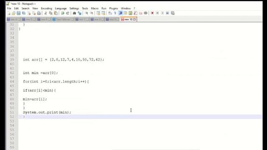Undo the last edit via toolbar
This screenshot has width=267, height=150.
[63, 13]
